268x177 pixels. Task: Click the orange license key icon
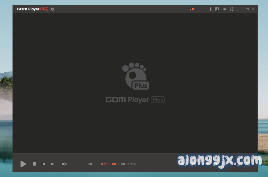click(x=192, y=9)
